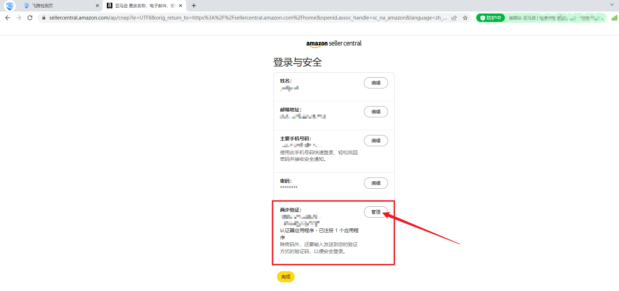Edit the 主要手机号码 phone number
The height and width of the screenshot is (291, 619).
(376, 141)
